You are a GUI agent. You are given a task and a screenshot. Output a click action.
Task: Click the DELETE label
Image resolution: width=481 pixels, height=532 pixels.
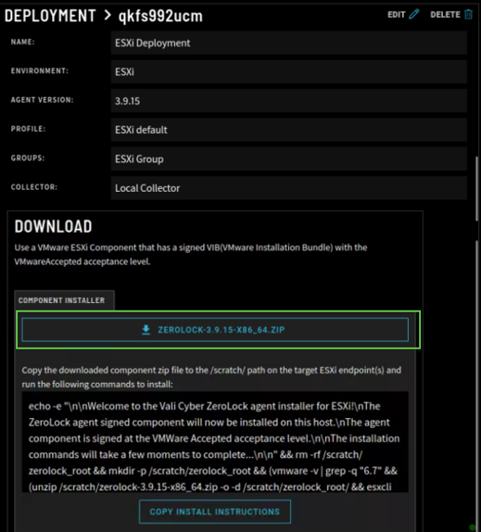coord(445,15)
